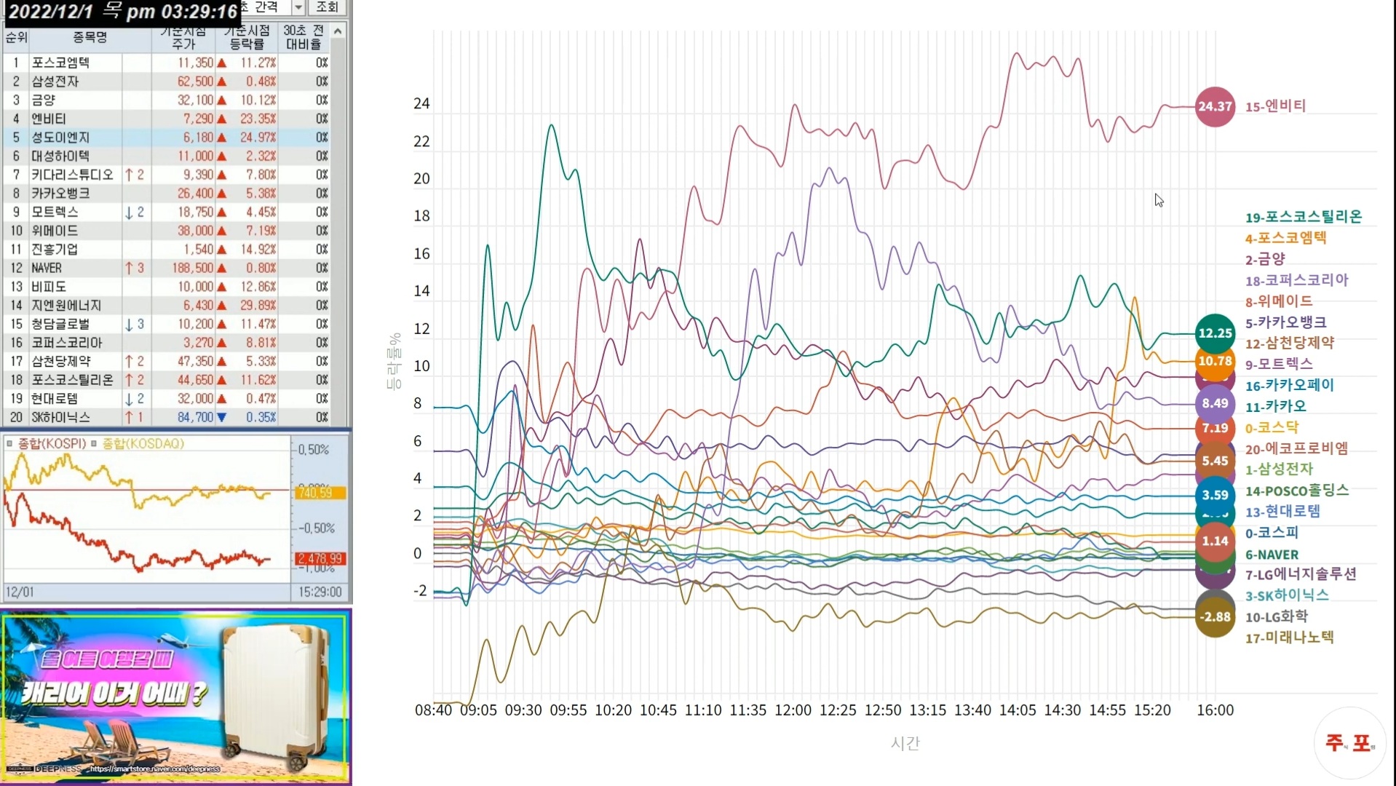Select the 금양 table row
The width and height of the screenshot is (1396, 786).
(167, 100)
